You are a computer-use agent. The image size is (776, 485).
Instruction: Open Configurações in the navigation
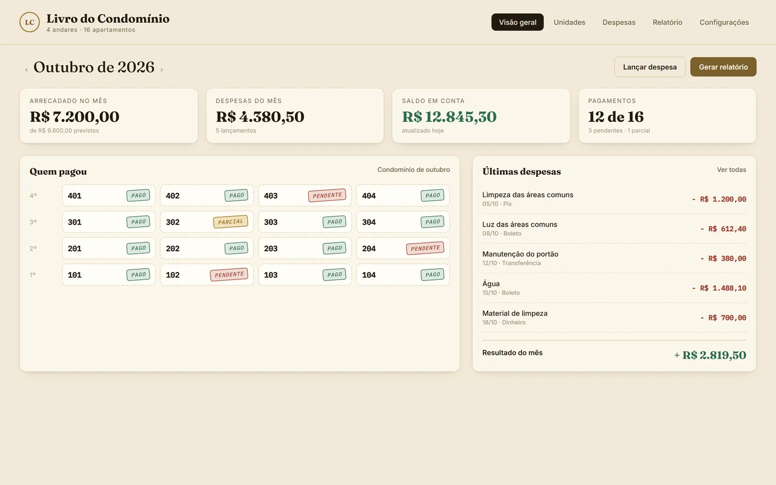(724, 22)
